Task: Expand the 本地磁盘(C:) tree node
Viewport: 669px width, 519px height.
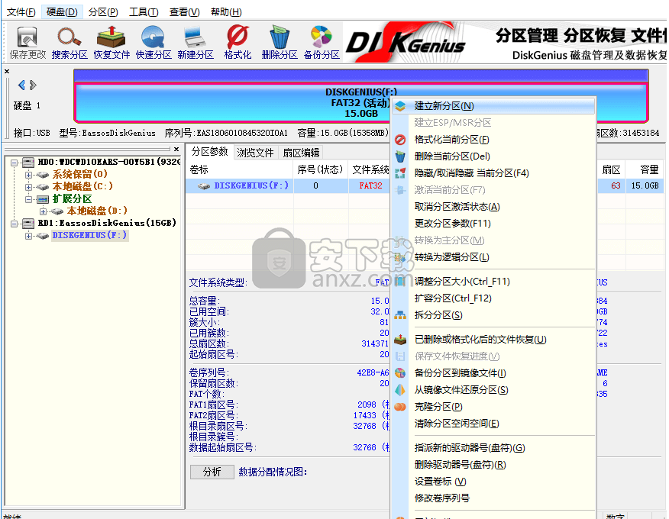Action: coord(28,187)
